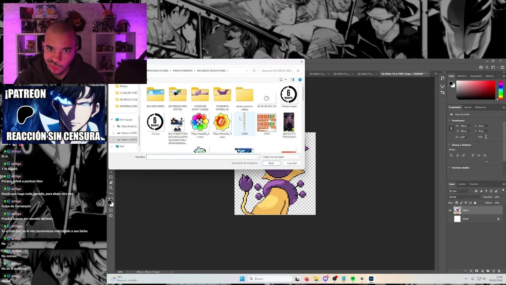Open the BACKGROUNDS folder
The width and height of the screenshot is (506, 285).
(155, 97)
